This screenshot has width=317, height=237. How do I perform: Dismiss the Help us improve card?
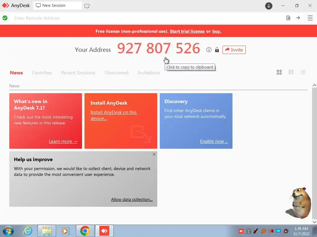[x=154, y=154]
